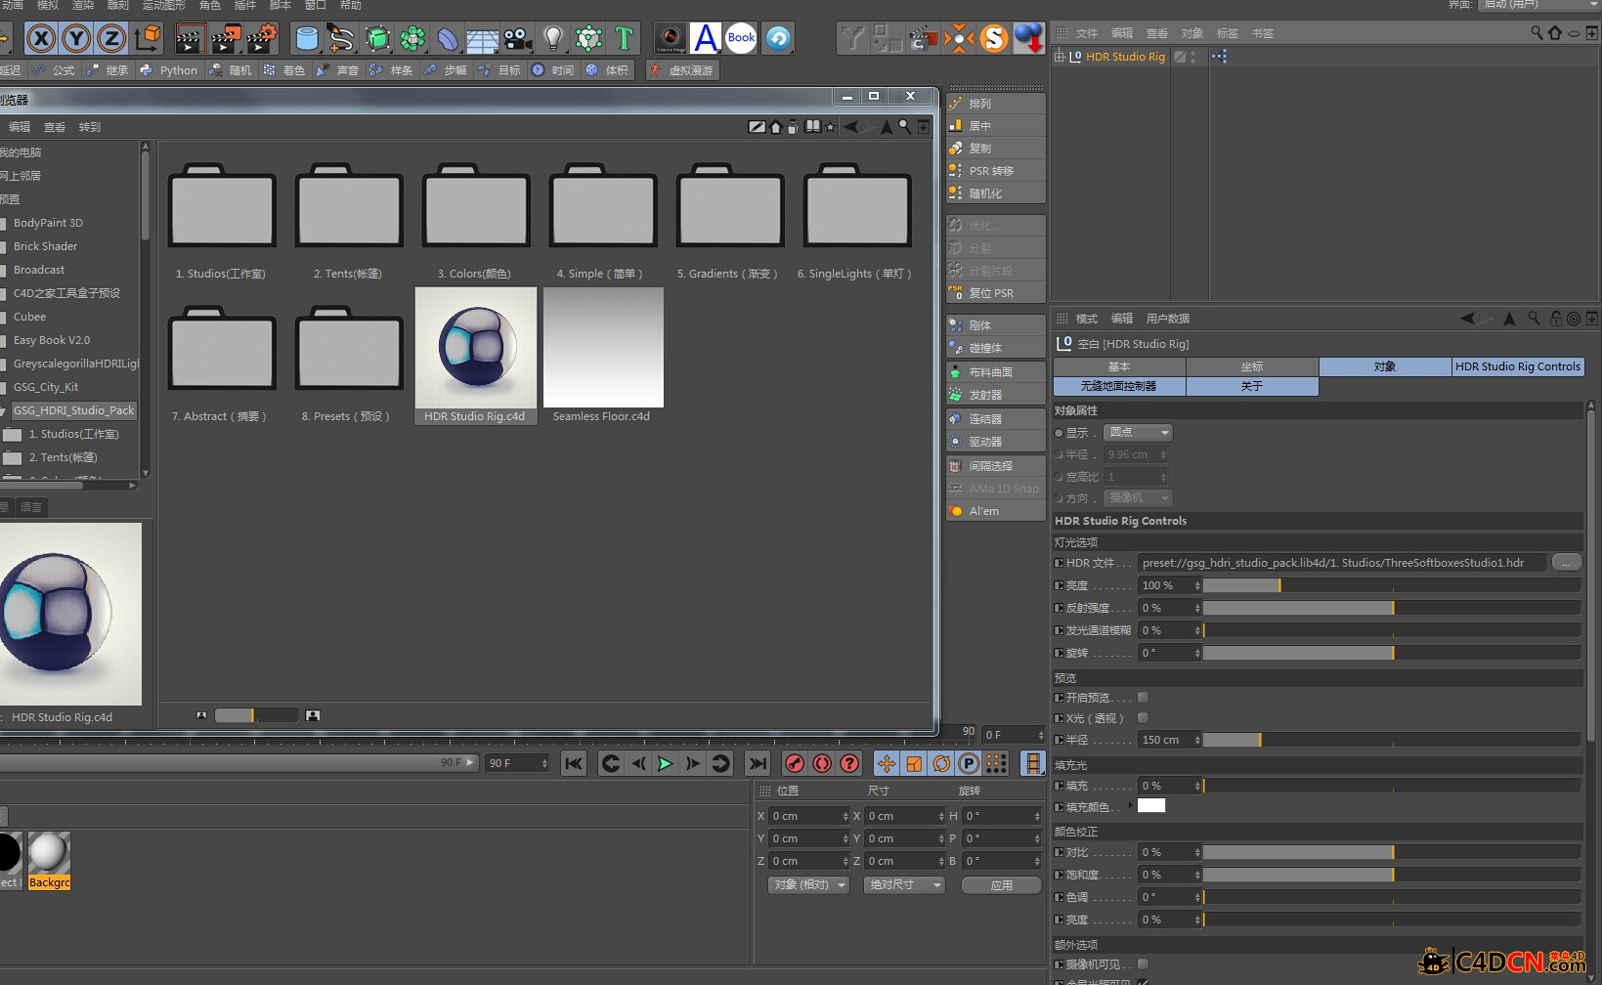Click the 居中 center button
Viewport: 1602px width, 985px height.
(995, 125)
